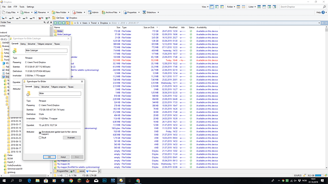
Task: Switch to Deling tab in Bilder properties
Action: pos(37,87)
